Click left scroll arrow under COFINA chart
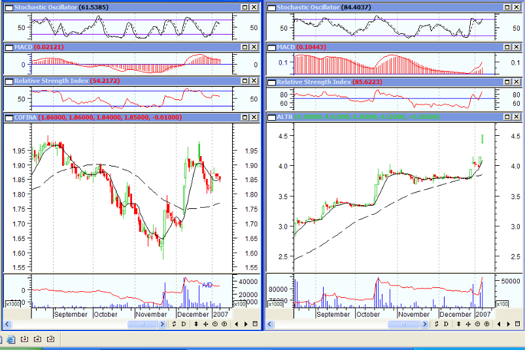This screenshot has width=525, height=350. tap(7, 325)
